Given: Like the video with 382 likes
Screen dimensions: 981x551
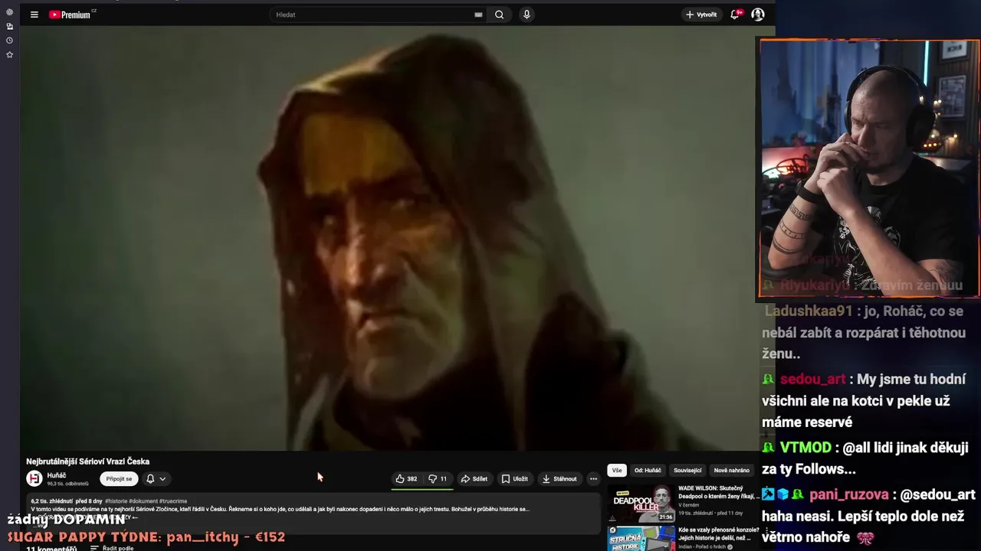Looking at the screenshot, I should (x=406, y=479).
